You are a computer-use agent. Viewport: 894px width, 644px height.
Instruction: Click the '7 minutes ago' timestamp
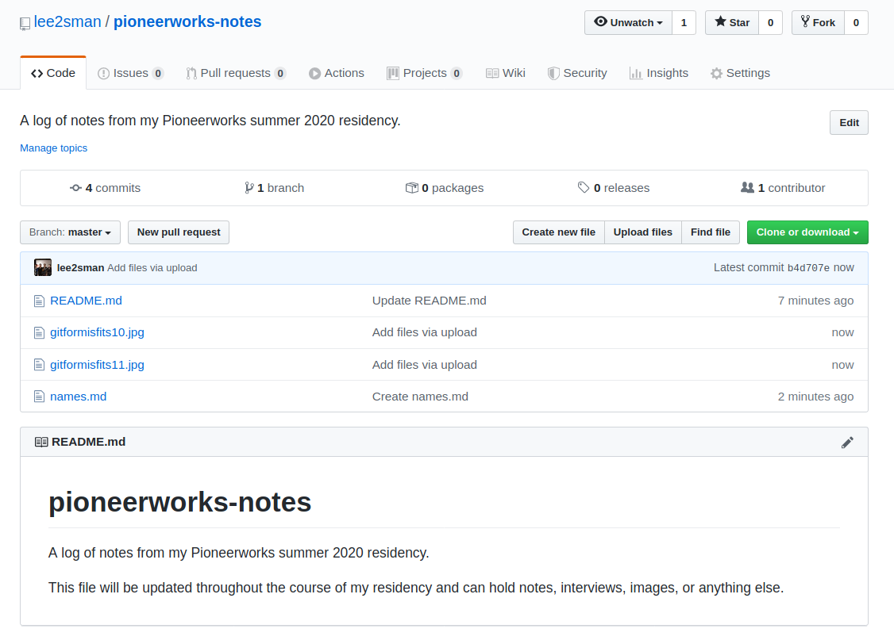tap(816, 301)
